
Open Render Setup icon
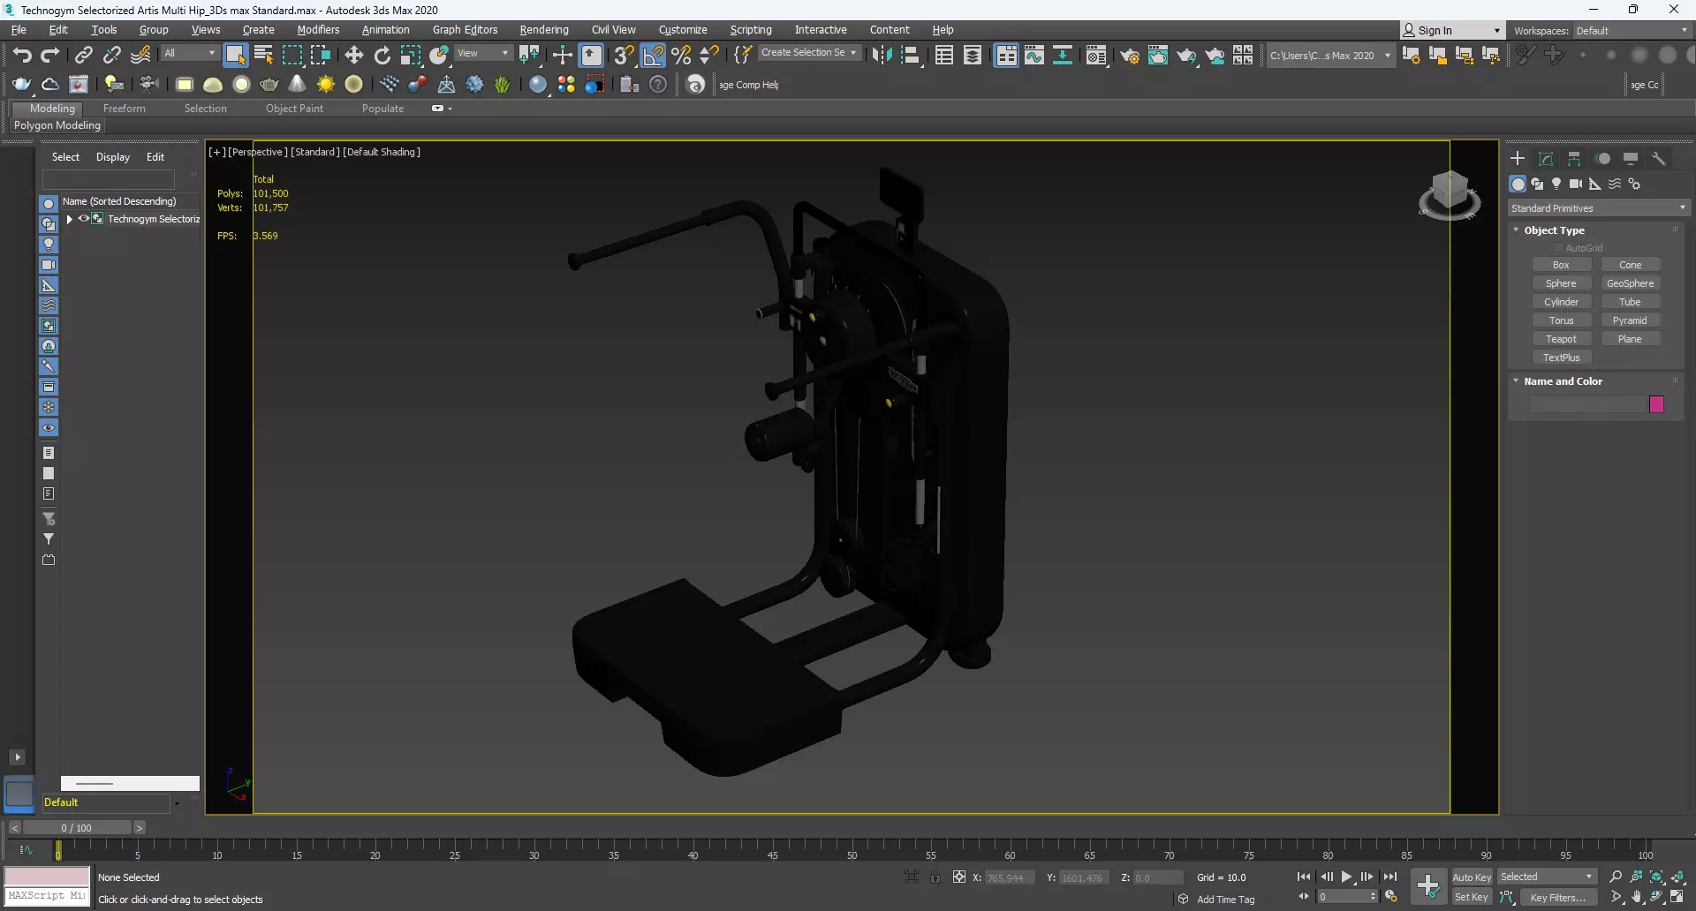tap(1130, 55)
